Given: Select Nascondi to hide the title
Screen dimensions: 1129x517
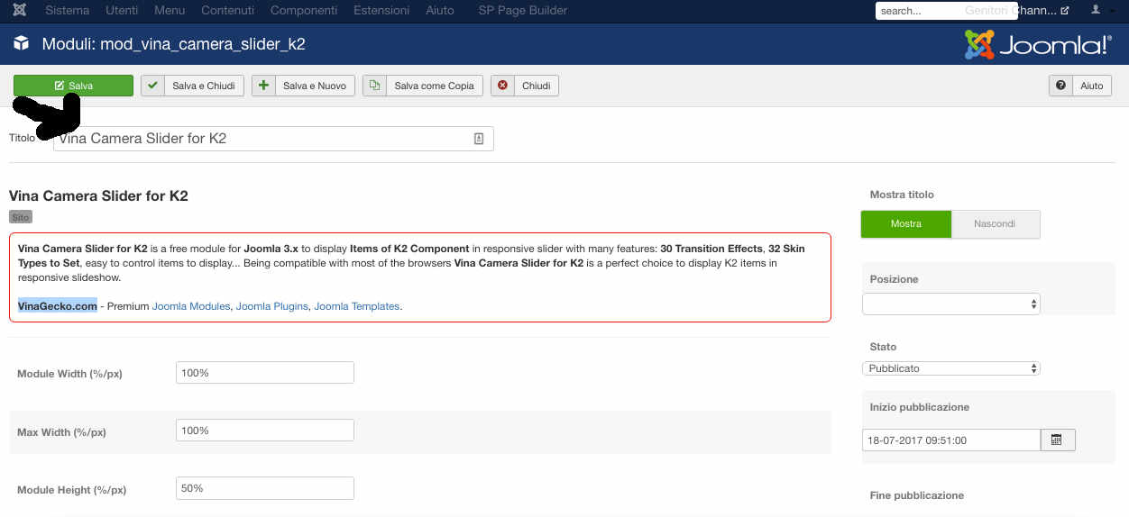Looking at the screenshot, I should pyautogui.click(x=995, y=224).
